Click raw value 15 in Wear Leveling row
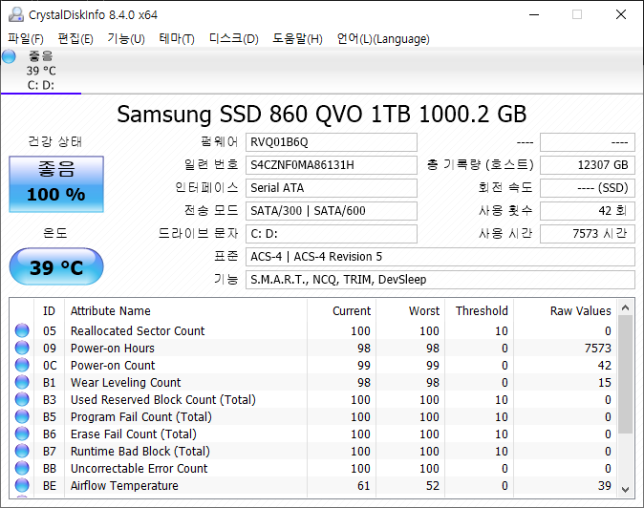This screenshot has width=644, height=508. pyautogui.click(x=605, y=383)
